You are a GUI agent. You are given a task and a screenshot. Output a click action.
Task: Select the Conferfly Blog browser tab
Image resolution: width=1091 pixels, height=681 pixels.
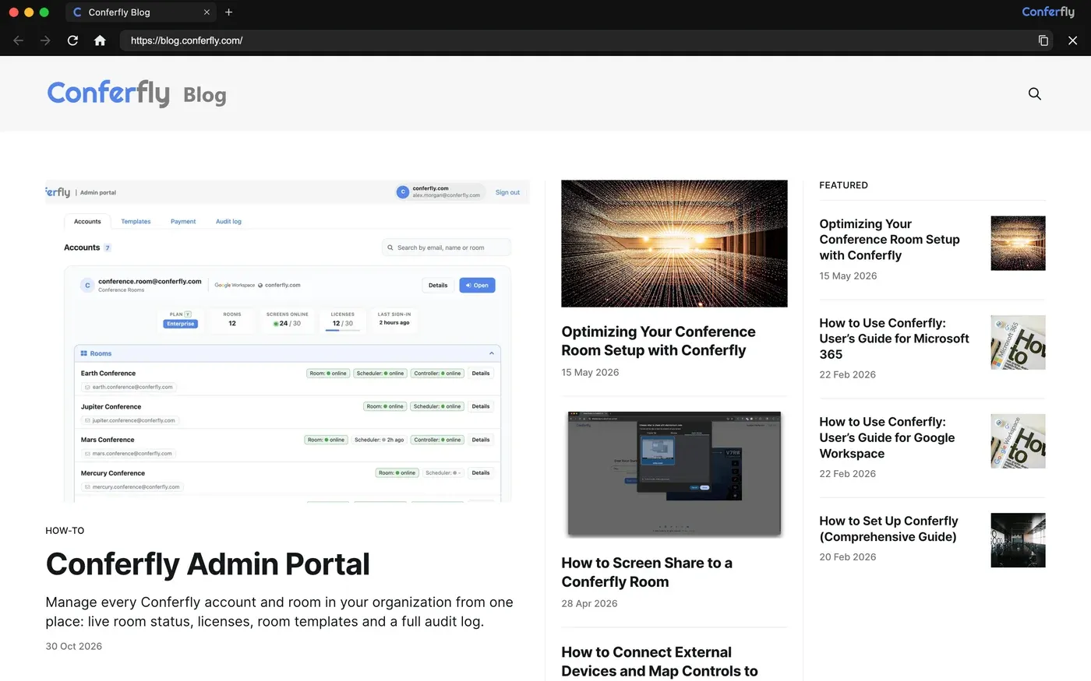(x=140, y=12)
